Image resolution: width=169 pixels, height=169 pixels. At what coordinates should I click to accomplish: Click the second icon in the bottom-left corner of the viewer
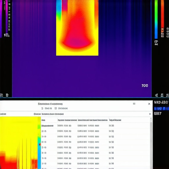7,95
